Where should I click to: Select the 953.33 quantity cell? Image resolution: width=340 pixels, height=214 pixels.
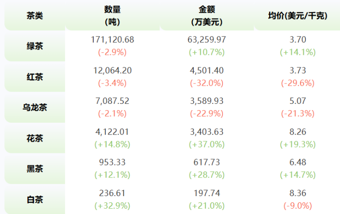click(x=112, y=162)
